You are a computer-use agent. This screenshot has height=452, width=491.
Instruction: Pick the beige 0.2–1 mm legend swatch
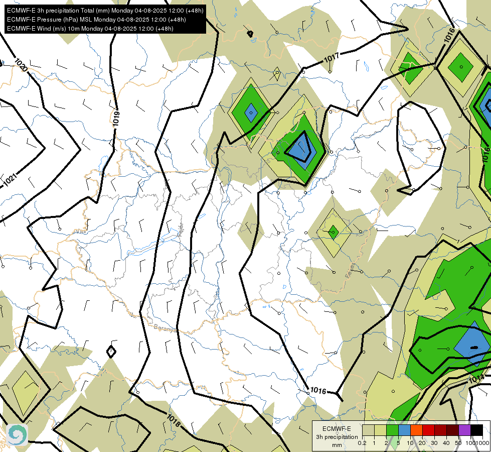(368, 430)
